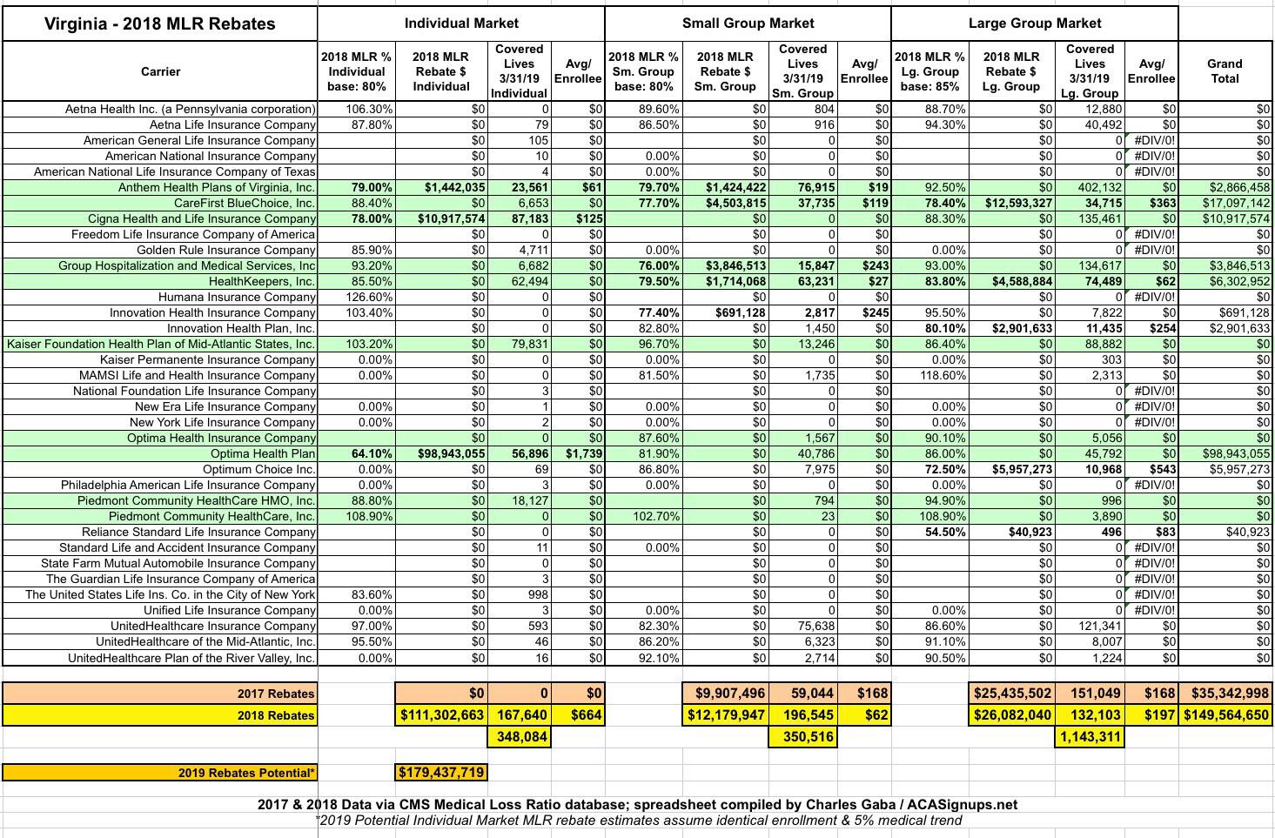The height and width of the screenshot is (838, 1275).
Task: Select the Small Group Market header cell
Action: coord(748,23)
